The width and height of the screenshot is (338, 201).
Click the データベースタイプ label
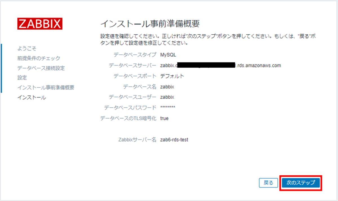click(x=135, y=55)
